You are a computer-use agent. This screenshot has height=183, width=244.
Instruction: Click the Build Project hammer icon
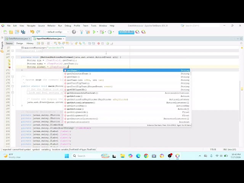tap(82, 32)
